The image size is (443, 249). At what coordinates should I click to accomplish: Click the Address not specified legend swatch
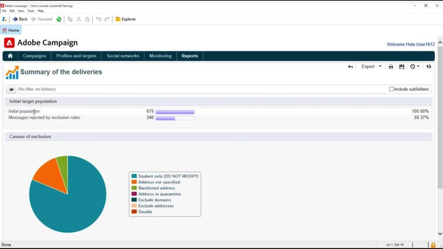point(134,182)
